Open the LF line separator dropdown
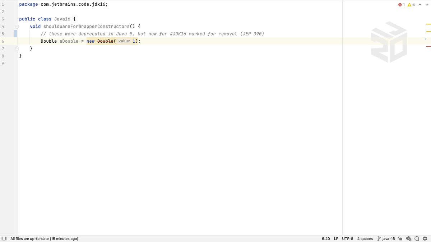This screenshot has width=431, height=242. point(335,238)
